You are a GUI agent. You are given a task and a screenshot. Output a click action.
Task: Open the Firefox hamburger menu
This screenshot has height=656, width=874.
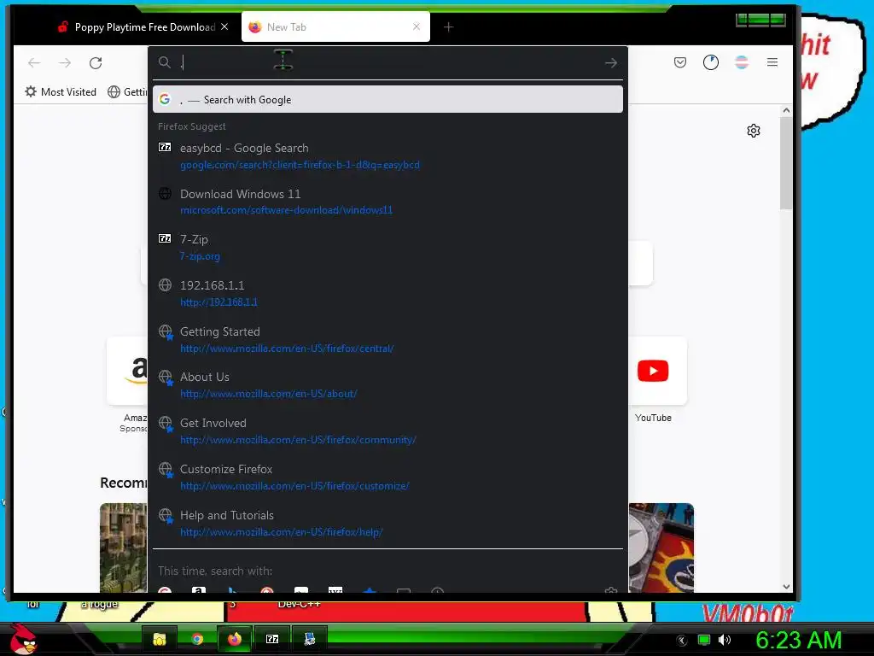pos(772,62)
